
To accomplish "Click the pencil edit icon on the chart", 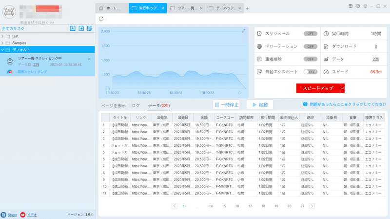I will 243,31.
